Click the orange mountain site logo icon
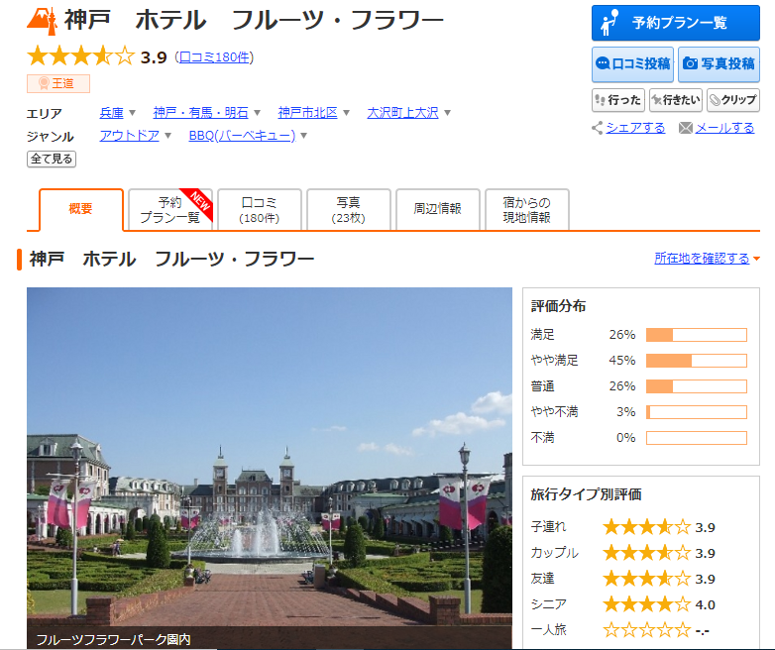Viewport: 775px width, 650px height. pyautogui.click(x=43, y=19)
